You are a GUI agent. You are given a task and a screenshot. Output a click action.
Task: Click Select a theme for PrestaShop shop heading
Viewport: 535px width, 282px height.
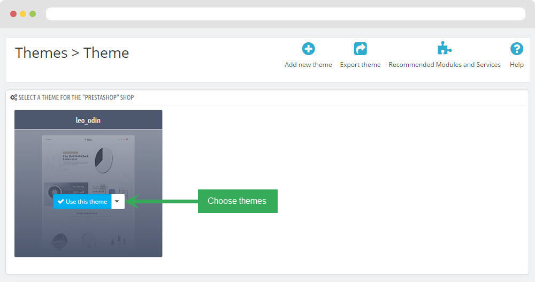pos(76,97)
